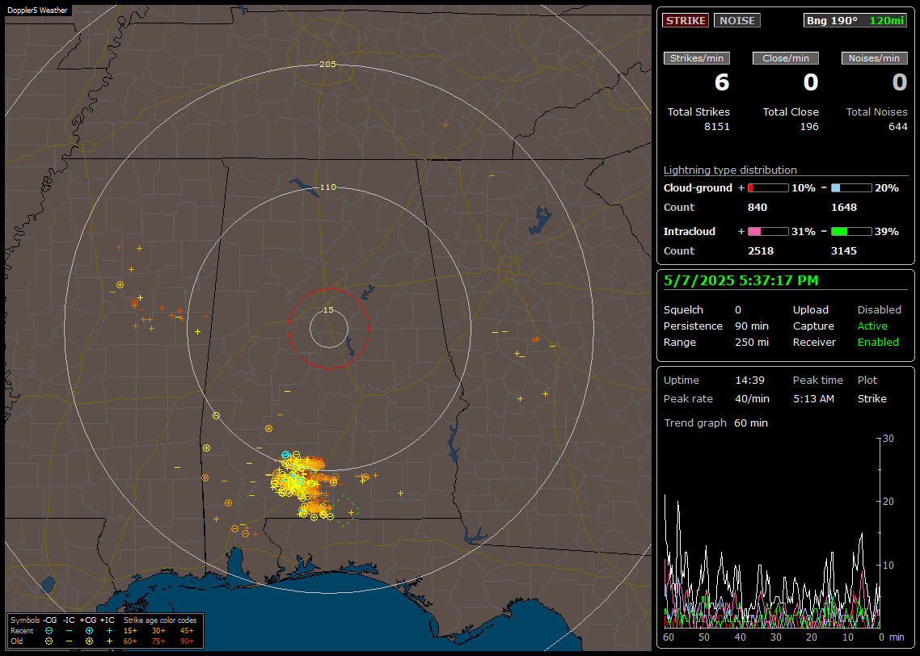The height and width of the screenshot is (656, 920).
Task: Click the old -CG yellow symbol in legend
Action: point(49,641)
